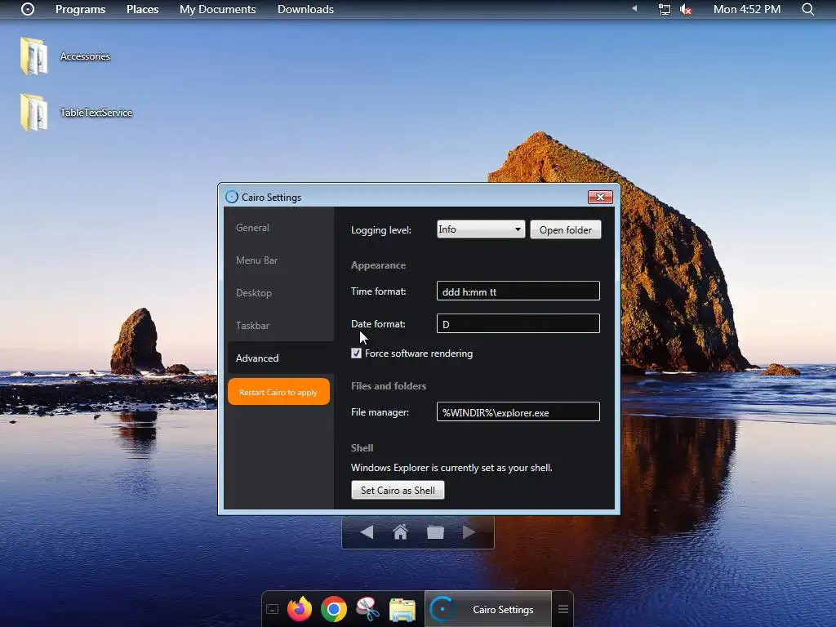This screenshot has height=627, width=836.
Task: Click desktop navigation Forward arrow
Action: [469, 532]
